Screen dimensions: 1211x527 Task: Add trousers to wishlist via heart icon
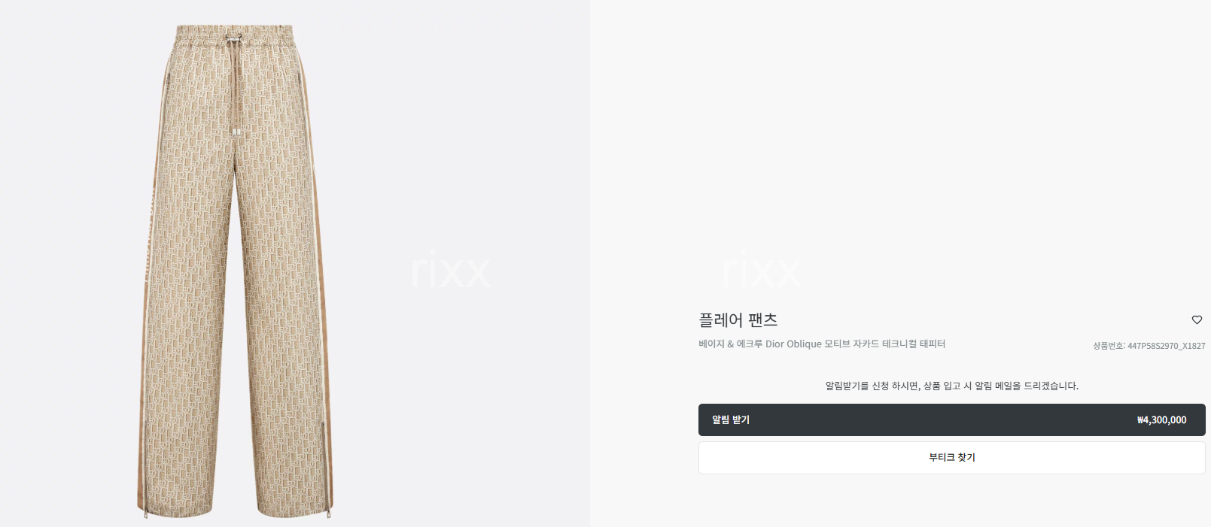1197,320
